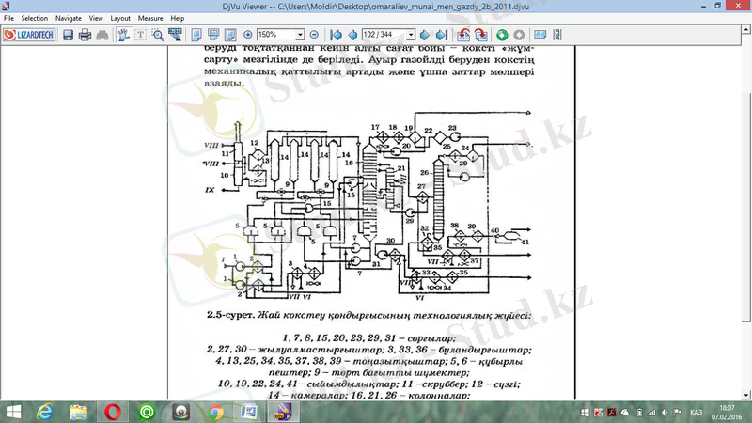Click the green back navigation button

pyautogui.click(x=502, y=35)
